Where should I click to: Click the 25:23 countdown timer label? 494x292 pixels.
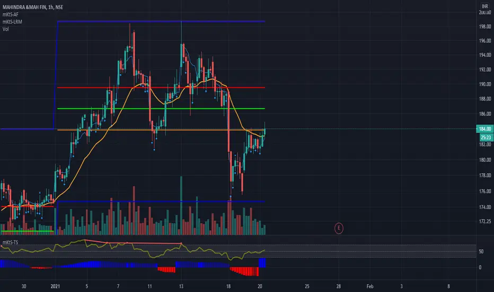486,138
